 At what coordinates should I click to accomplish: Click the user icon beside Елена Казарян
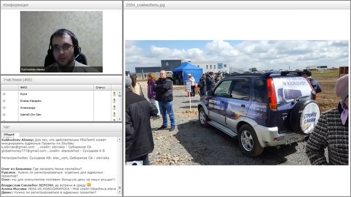coord(114,101)
